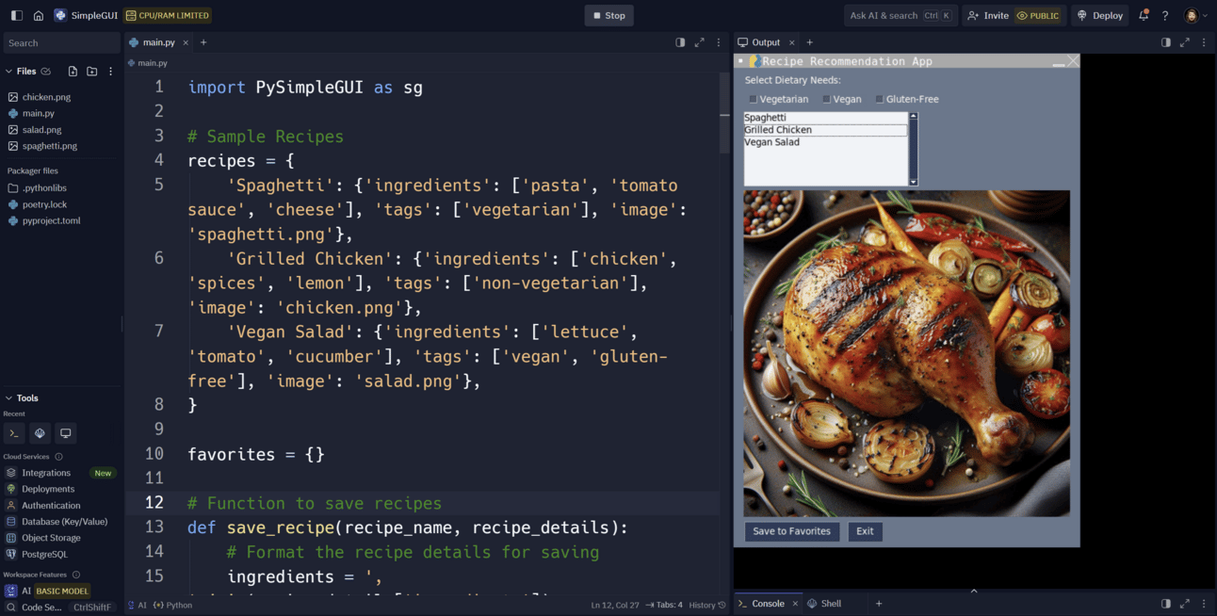Screen dimensions: 1217x616
Task: Collapse the Tools section
Action: [x=9, y=397]
